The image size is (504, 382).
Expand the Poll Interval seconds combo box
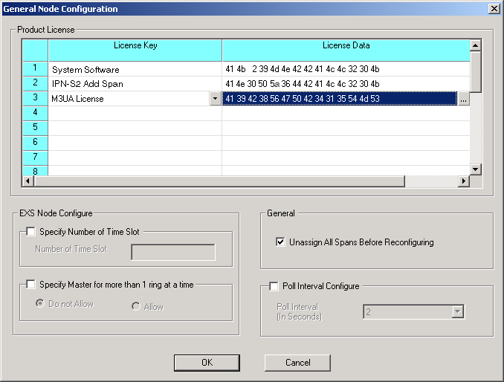[x=458, y=312]
